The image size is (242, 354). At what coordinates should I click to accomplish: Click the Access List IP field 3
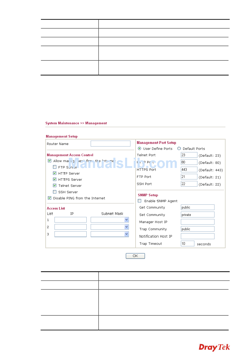click(71, 234)
